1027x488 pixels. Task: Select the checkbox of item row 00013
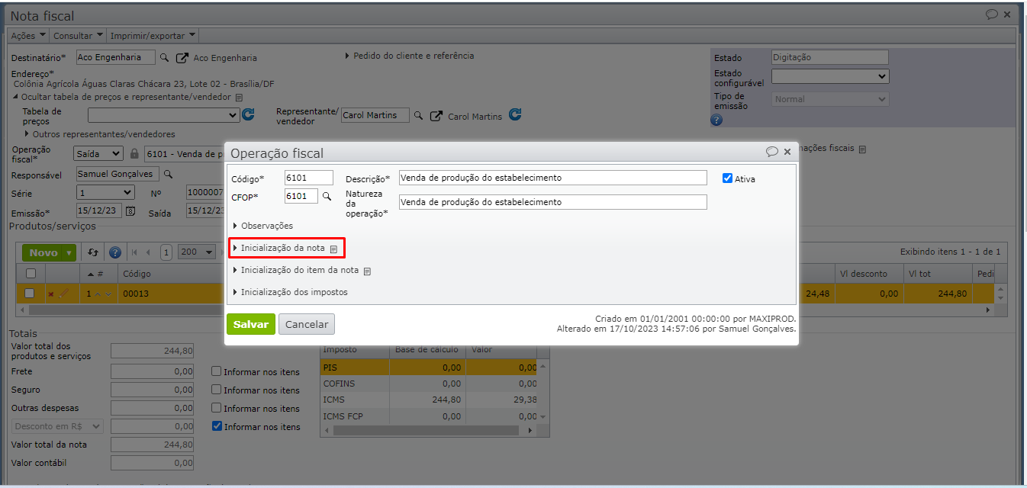[x=30, y=293]
